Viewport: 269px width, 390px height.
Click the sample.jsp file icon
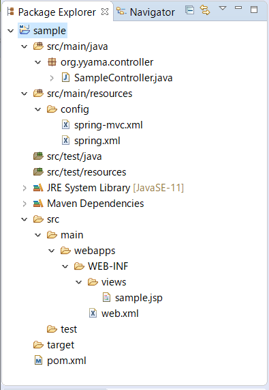point(106,297)
